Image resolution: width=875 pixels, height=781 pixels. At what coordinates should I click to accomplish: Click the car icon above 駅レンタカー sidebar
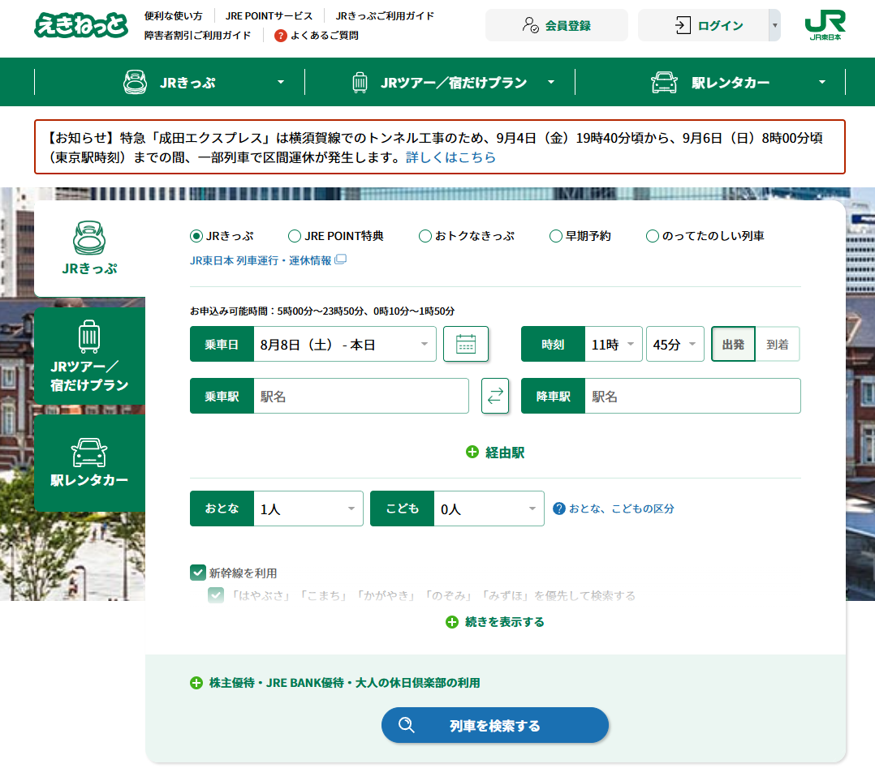tap(89, 452)
